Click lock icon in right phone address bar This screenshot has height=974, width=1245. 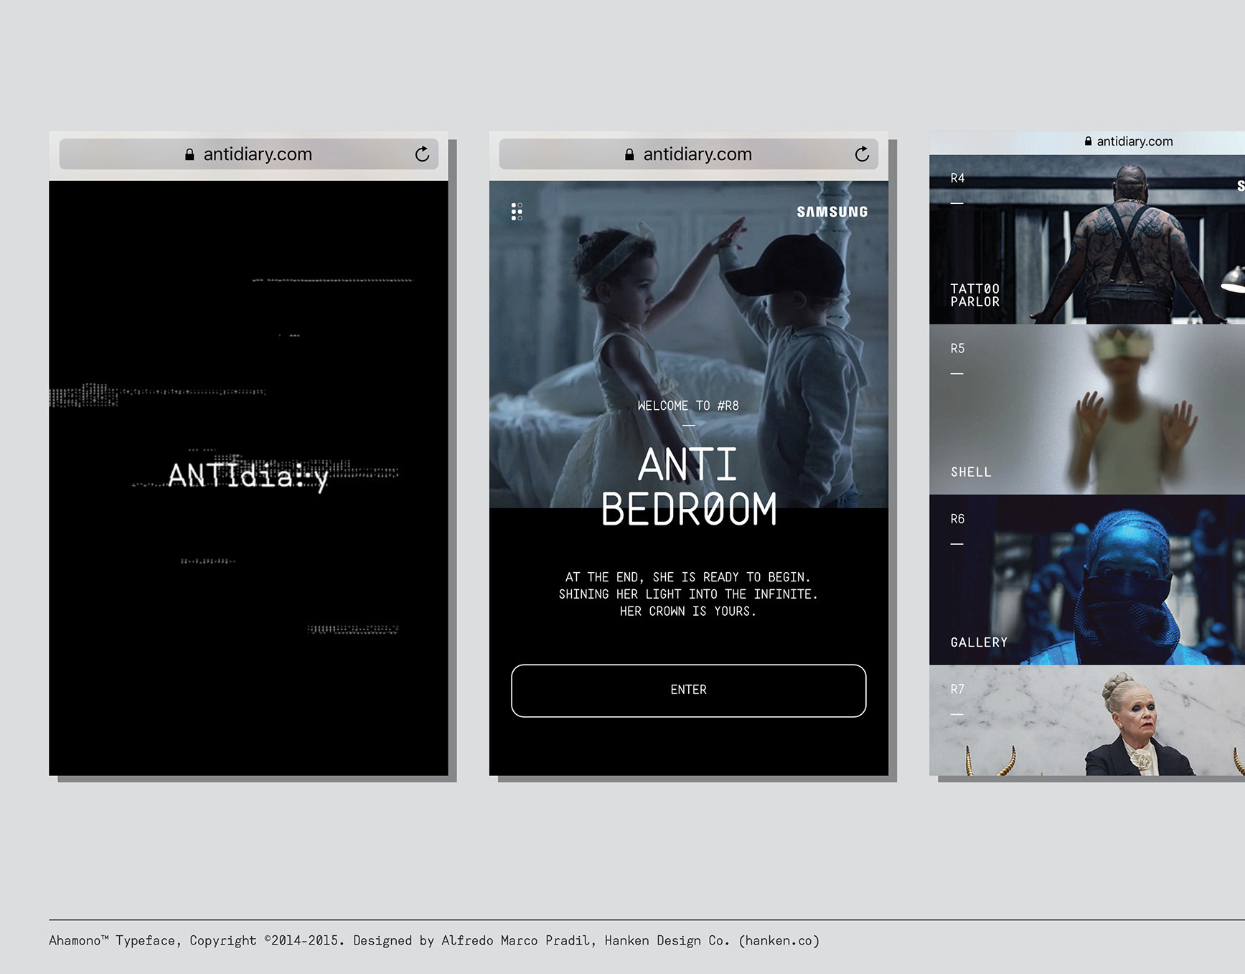click(x=1088, y=141)
